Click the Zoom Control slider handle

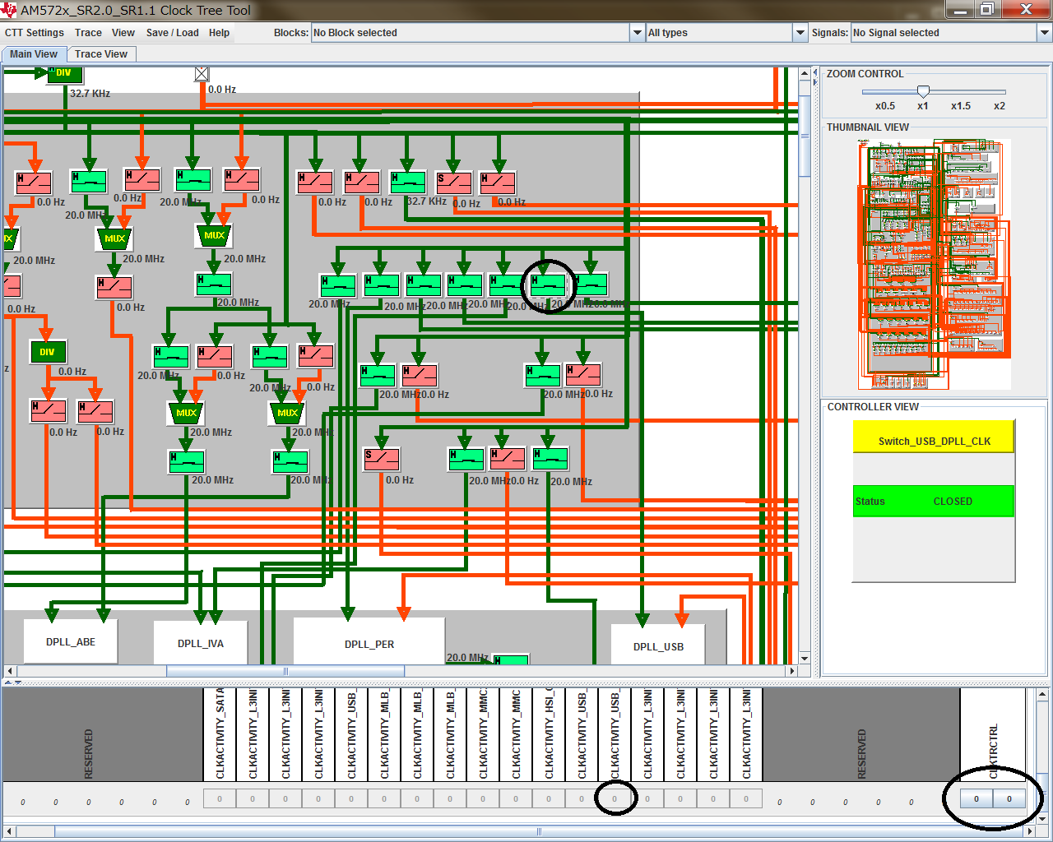tap(923, 91)
